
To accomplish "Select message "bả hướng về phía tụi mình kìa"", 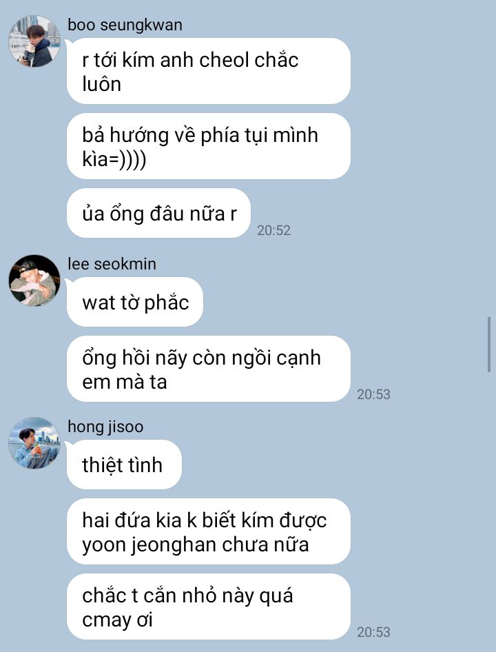I will point(209,146).
